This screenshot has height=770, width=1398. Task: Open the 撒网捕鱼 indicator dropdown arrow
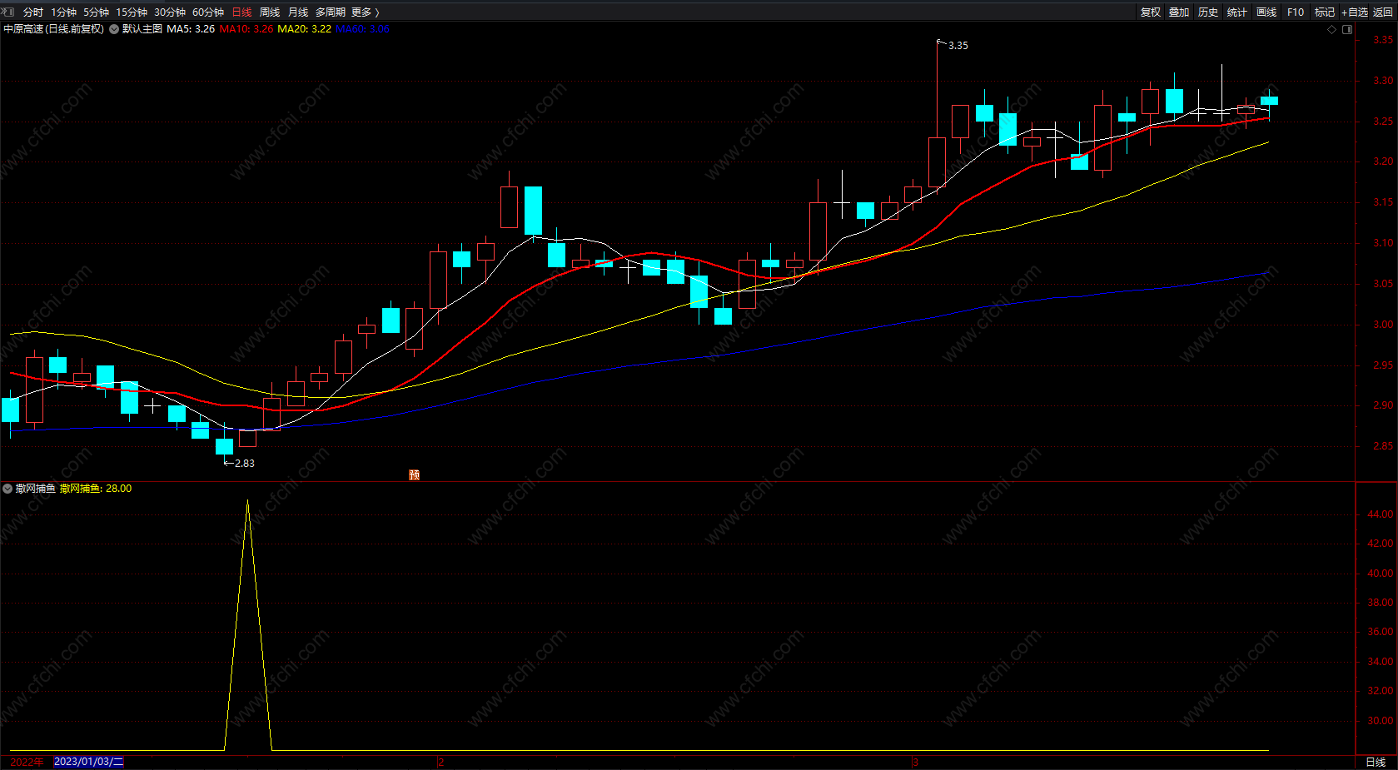pyautogui.click(x=7, y=489)
